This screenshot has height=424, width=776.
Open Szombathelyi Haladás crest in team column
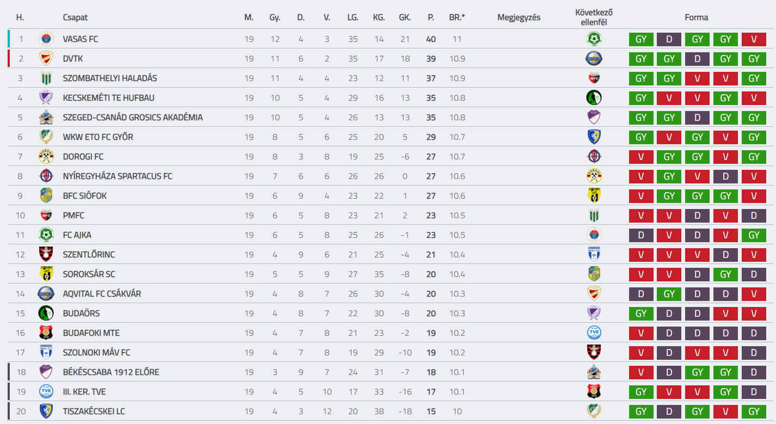coord(46,78)
